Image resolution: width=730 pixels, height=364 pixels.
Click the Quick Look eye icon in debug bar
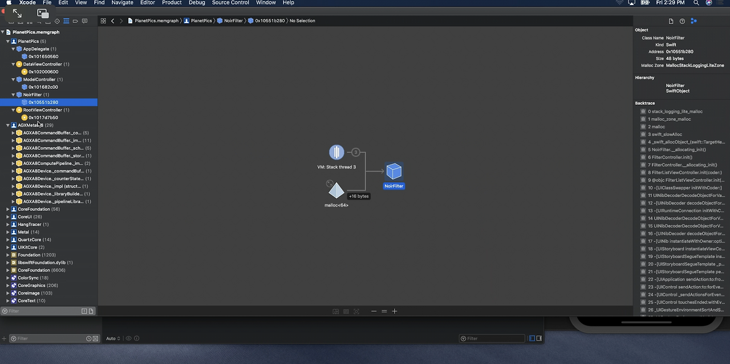click(128, 338)
